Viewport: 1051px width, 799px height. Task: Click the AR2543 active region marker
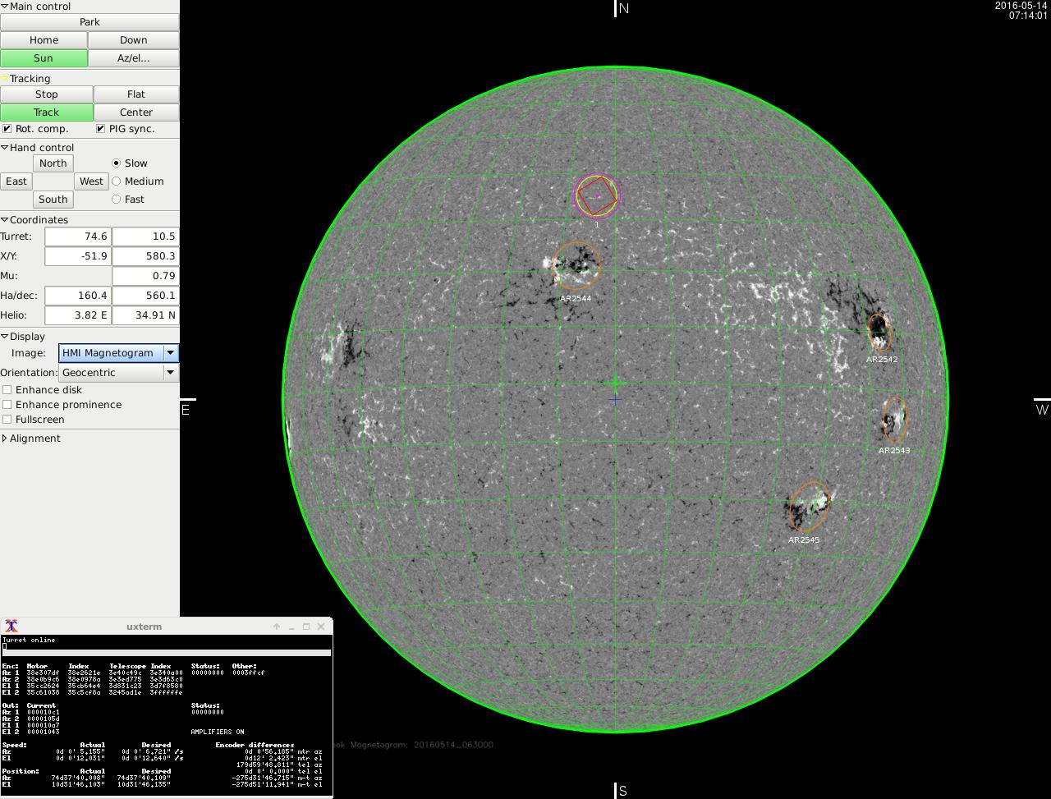(x=894, y=420)
